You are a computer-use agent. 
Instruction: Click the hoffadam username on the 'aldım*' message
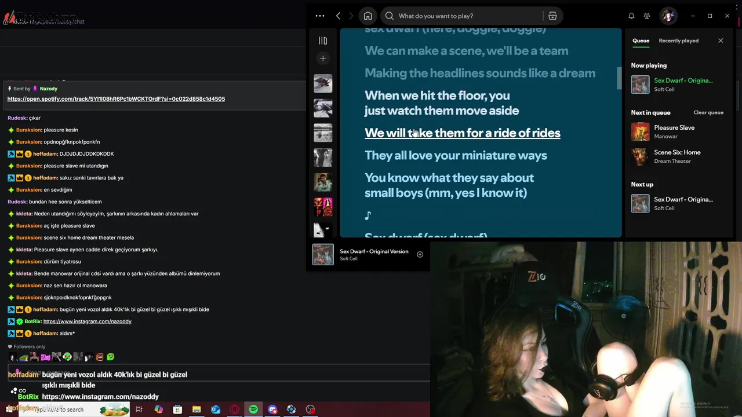[x=45, y=334]
